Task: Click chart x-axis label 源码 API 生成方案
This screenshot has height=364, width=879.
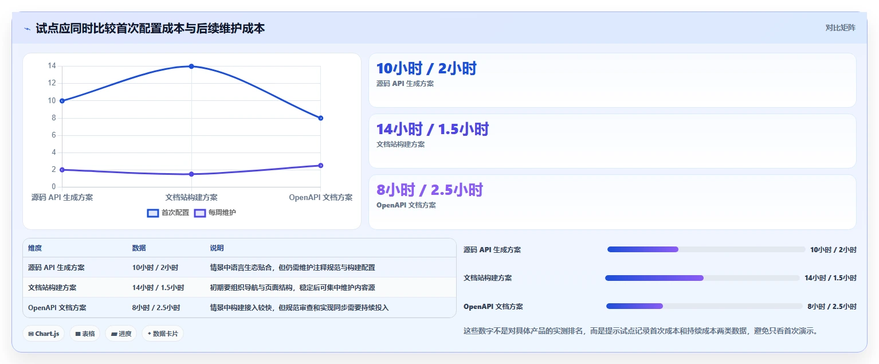Action: pos(62,197)
